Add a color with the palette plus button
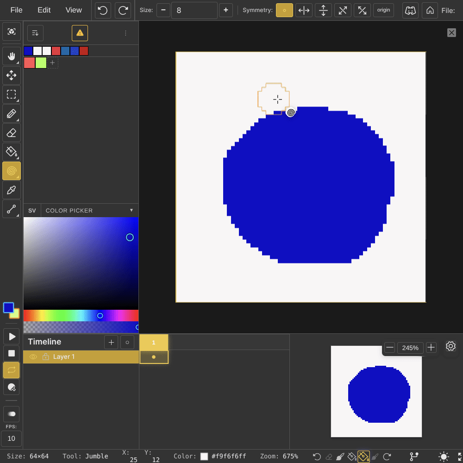Image resolution: width=463 pixels, height=463 pixels. (52, 63)
